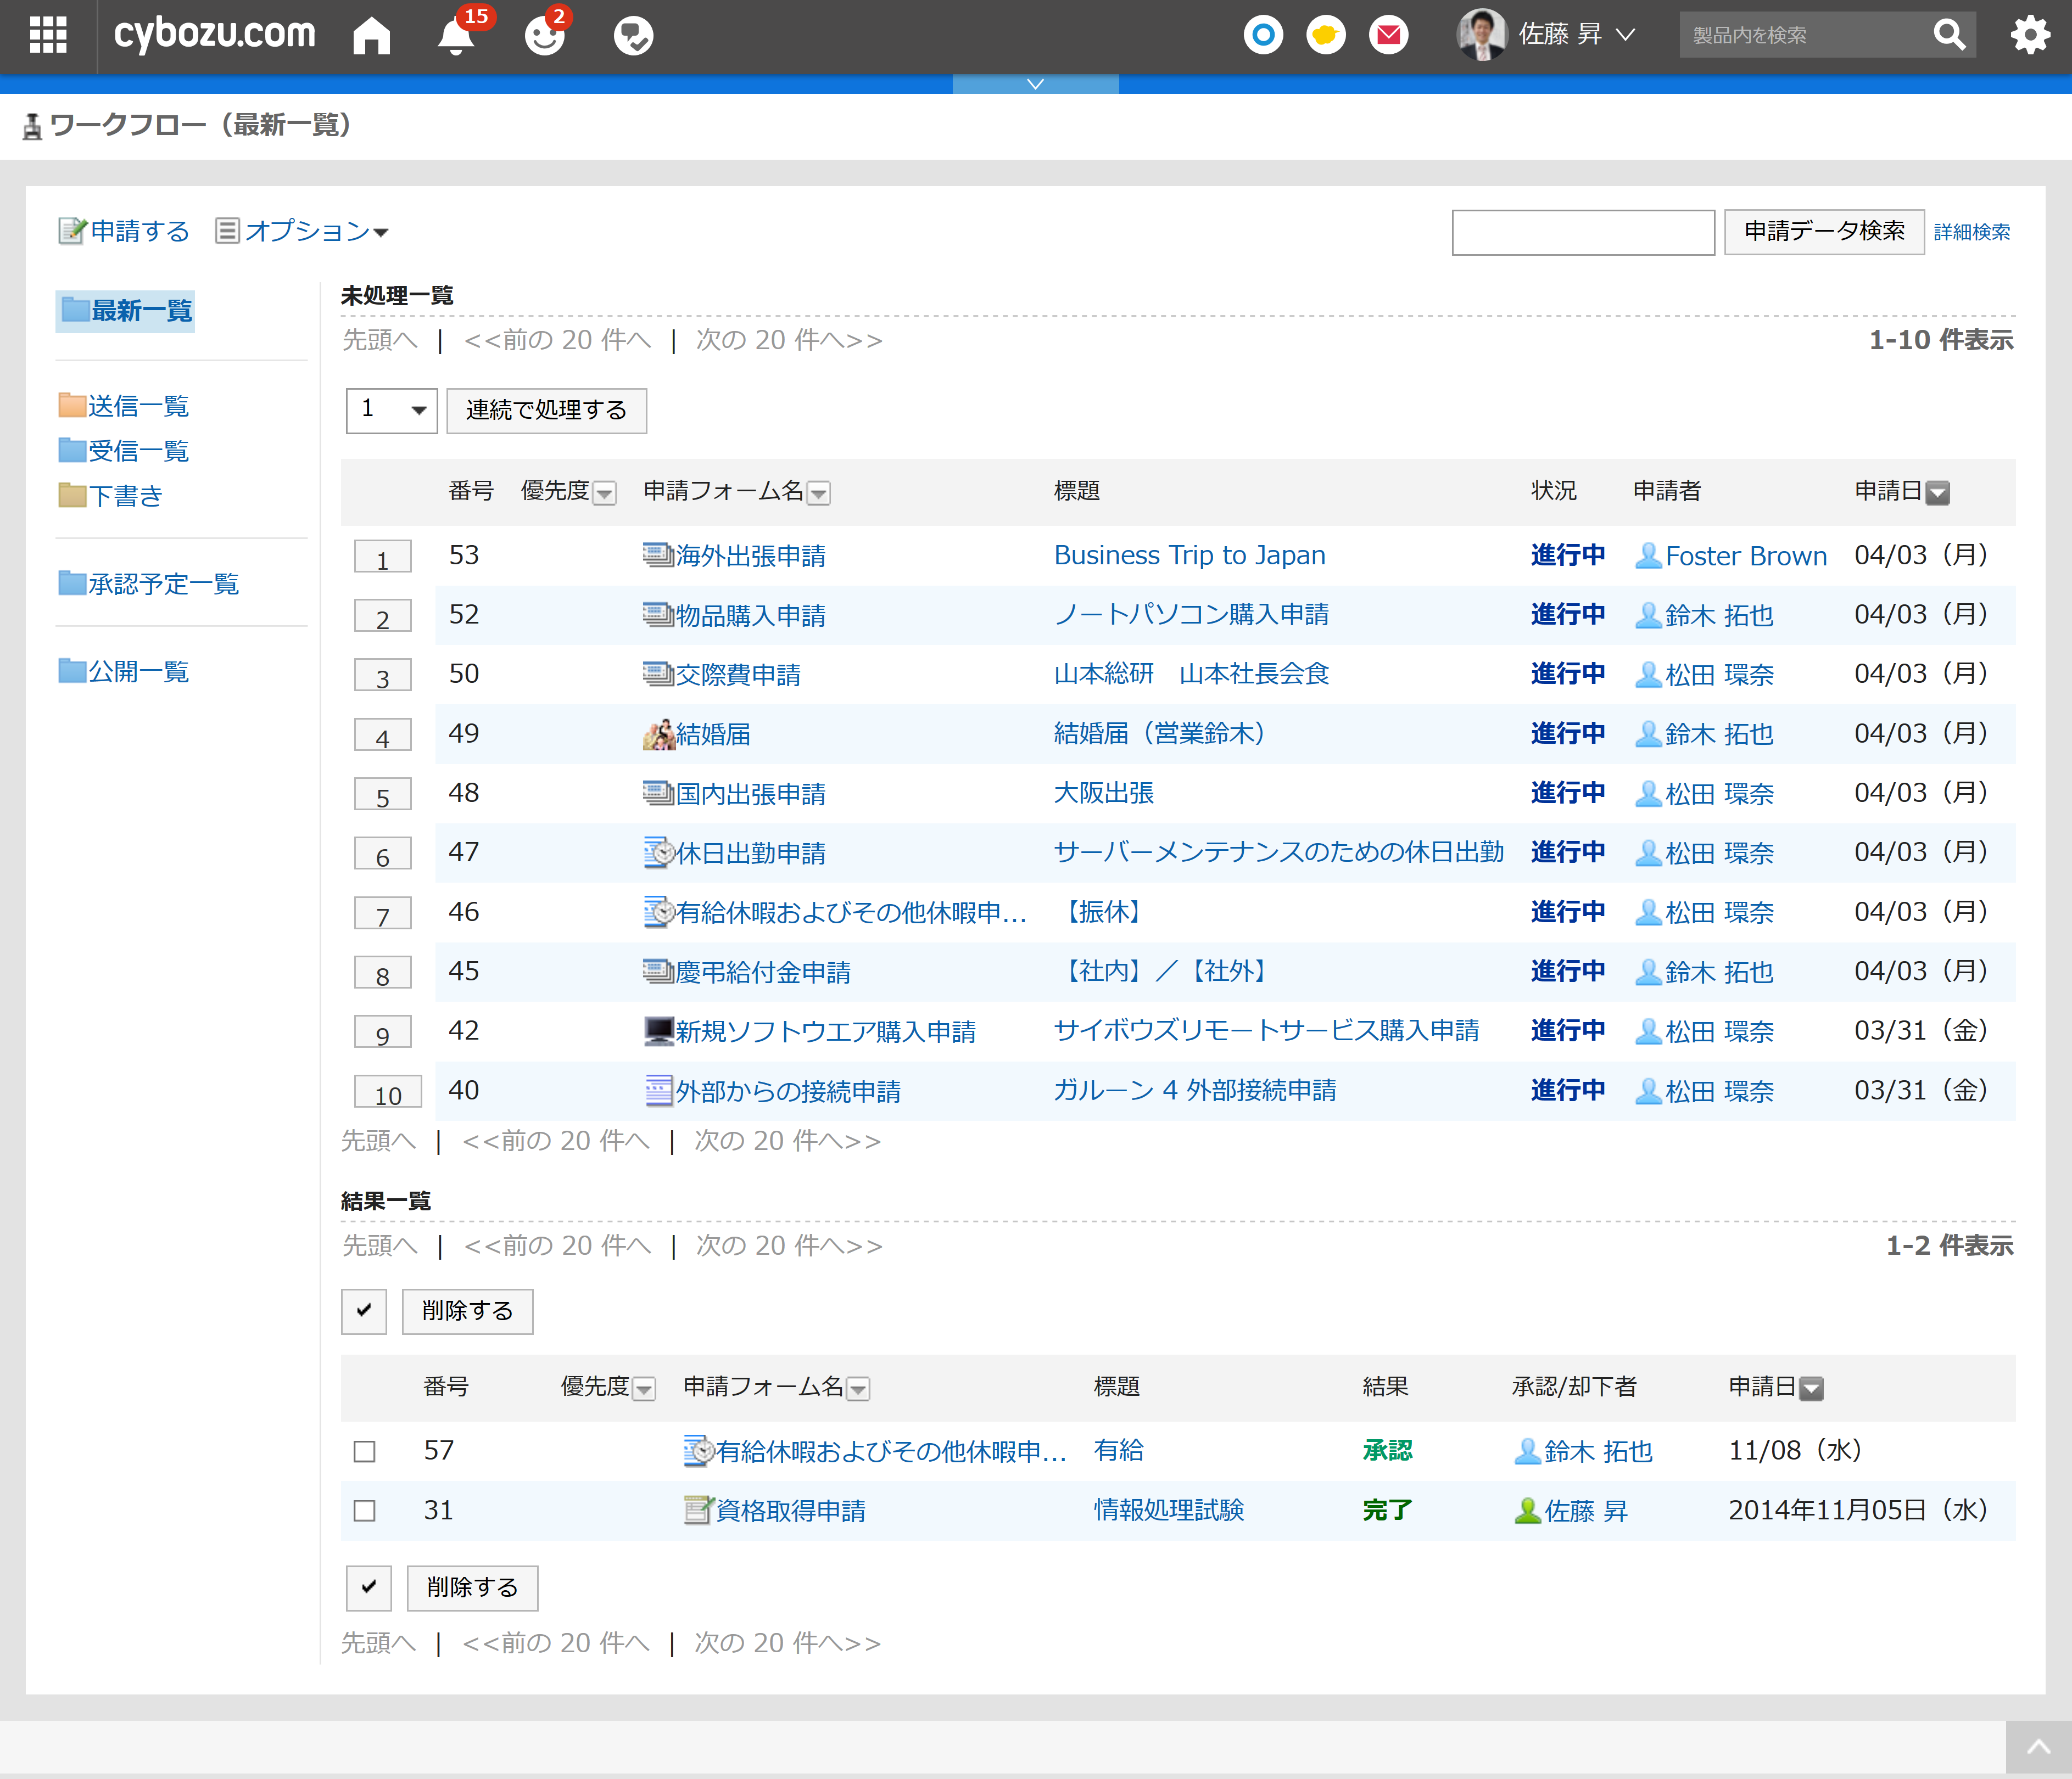Screen dimensions: 2072x1779
Task: Open Business Trip to Japan request link
Action: point(1189,555)
